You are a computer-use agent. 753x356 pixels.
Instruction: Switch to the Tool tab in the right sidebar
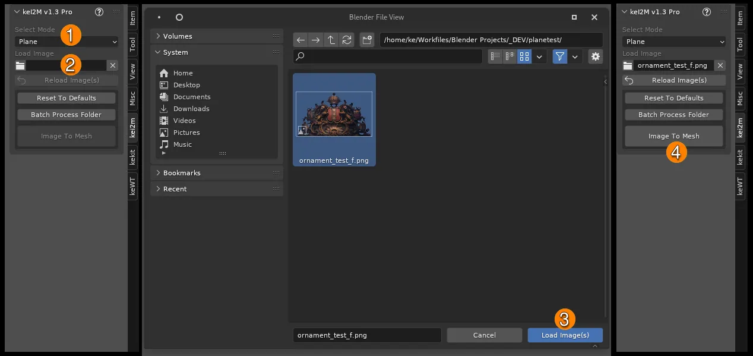(740, 44)
